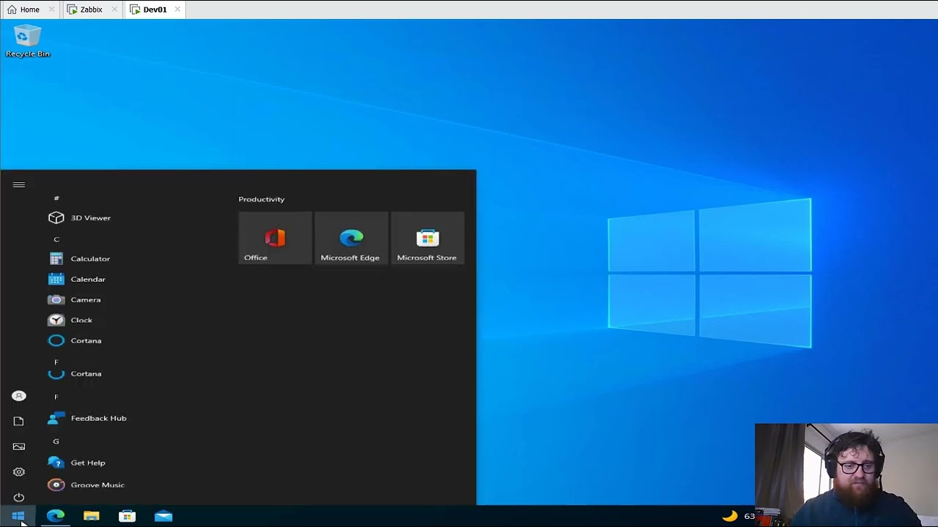Open Settings gear in Start menu

click(19, 472)
